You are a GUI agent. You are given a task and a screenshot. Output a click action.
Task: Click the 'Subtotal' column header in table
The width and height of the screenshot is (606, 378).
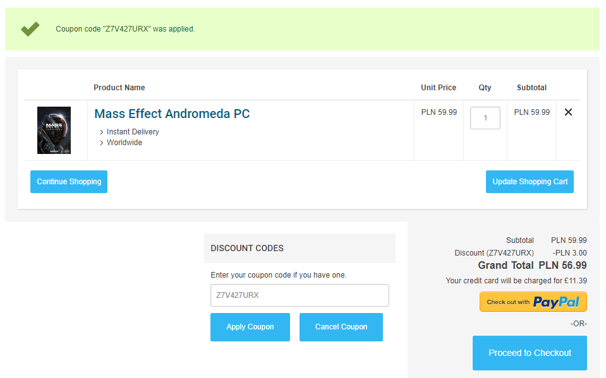pos(532,88)
